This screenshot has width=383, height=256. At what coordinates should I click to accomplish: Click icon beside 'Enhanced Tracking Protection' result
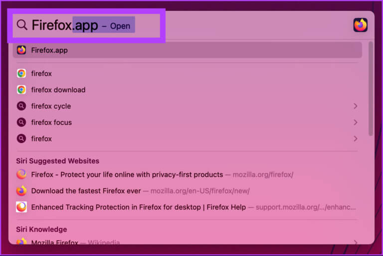(21, 207)
